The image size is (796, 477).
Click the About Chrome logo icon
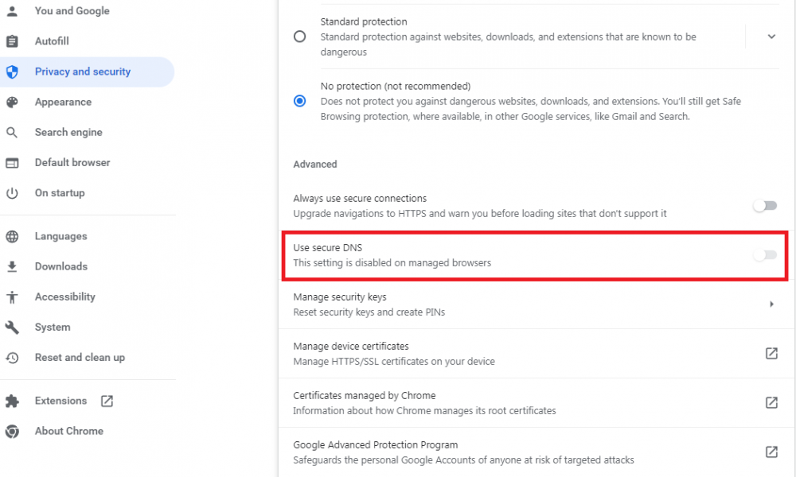point(12,431)
